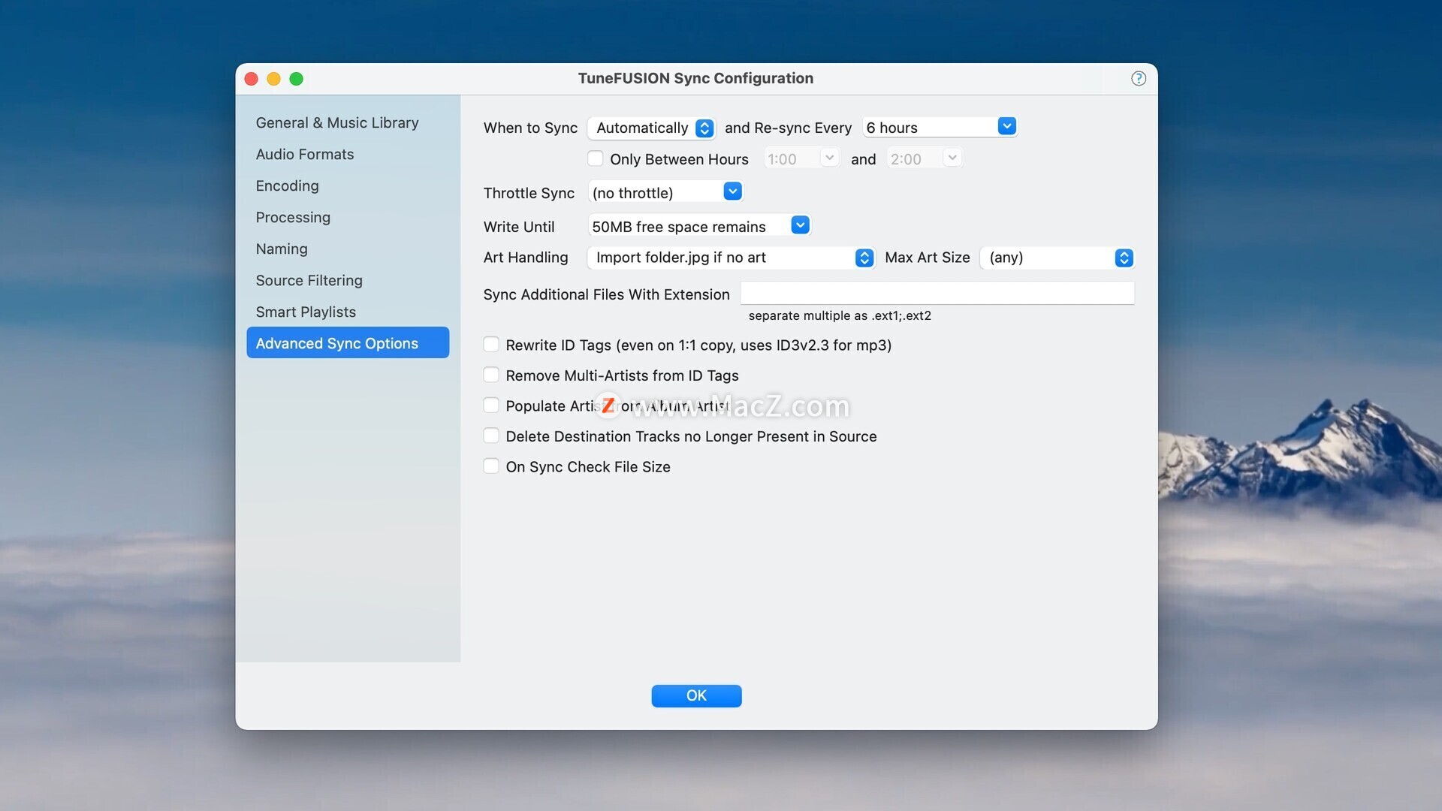The width and height of the screenshot is (1442, 811).
Task: Check Populate Artist from Album Artist
Action: 490,405
